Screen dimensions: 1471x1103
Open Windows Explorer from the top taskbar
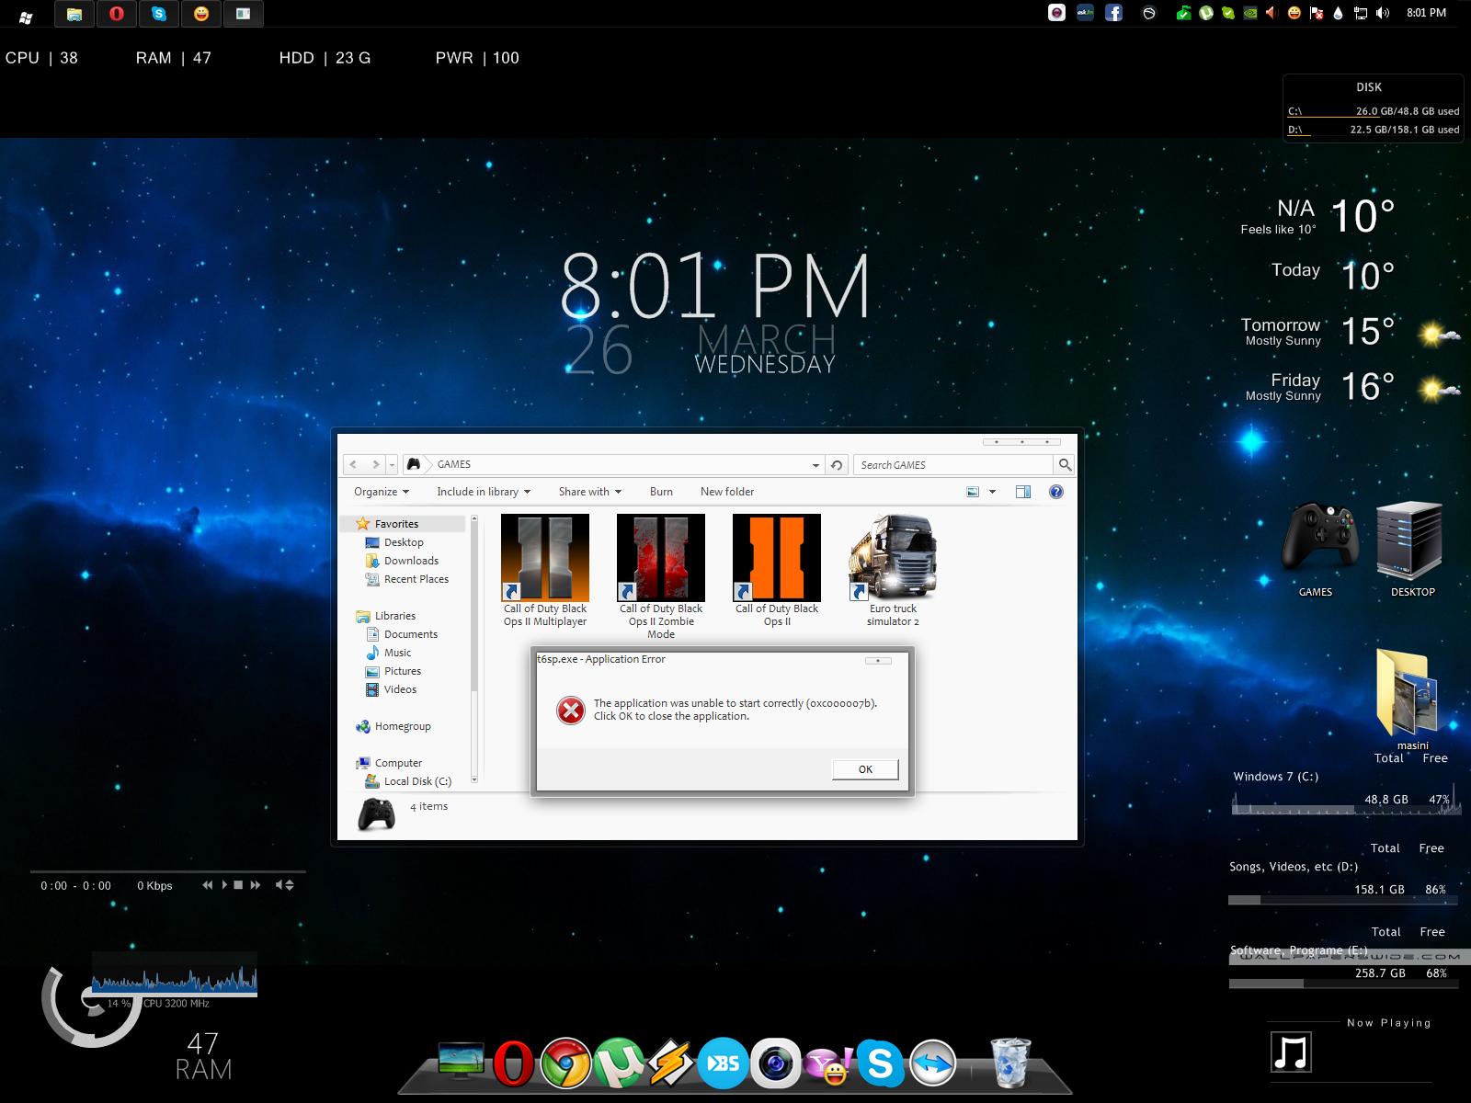[x=74, y=14]
